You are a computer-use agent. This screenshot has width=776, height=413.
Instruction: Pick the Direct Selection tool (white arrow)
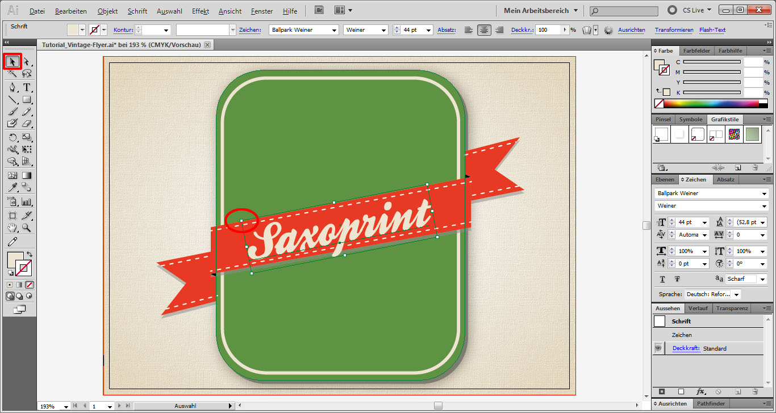click(x=26, y=61)
